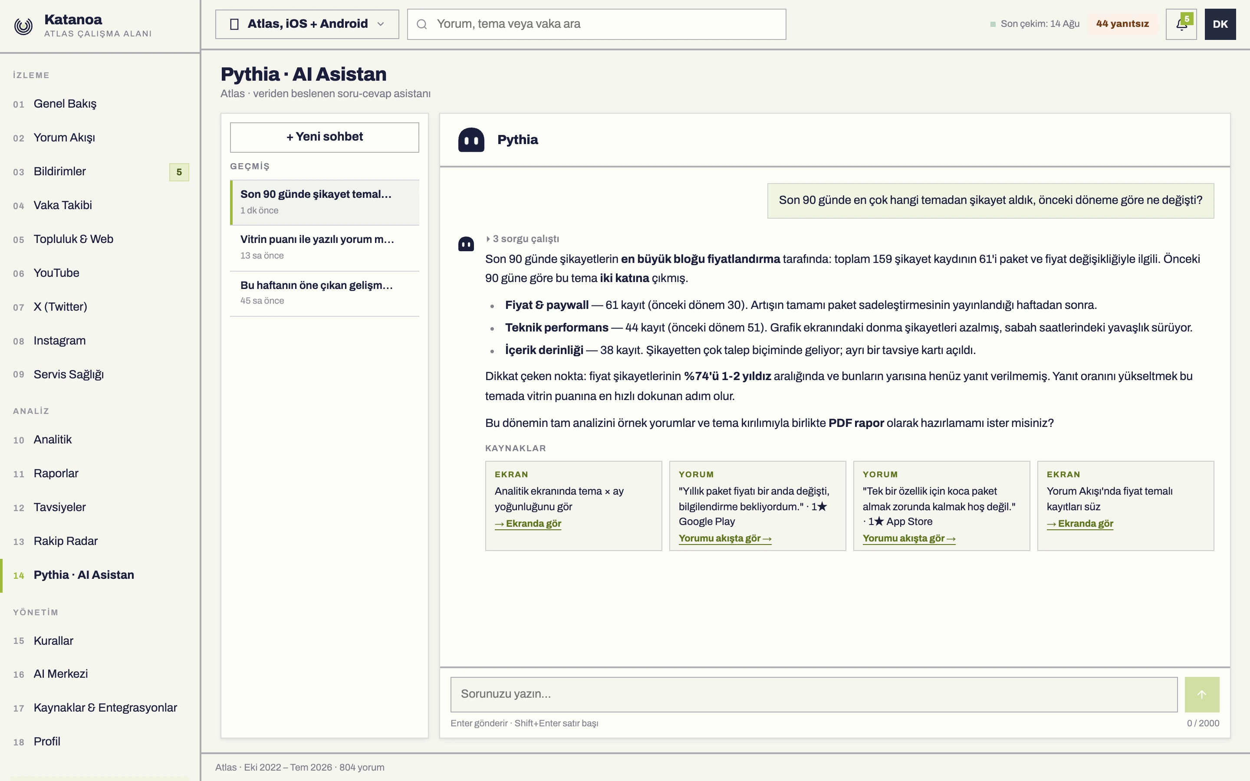Click the device icon beside Atlas selector
1250x781 pixels.
tap(234, 24)
